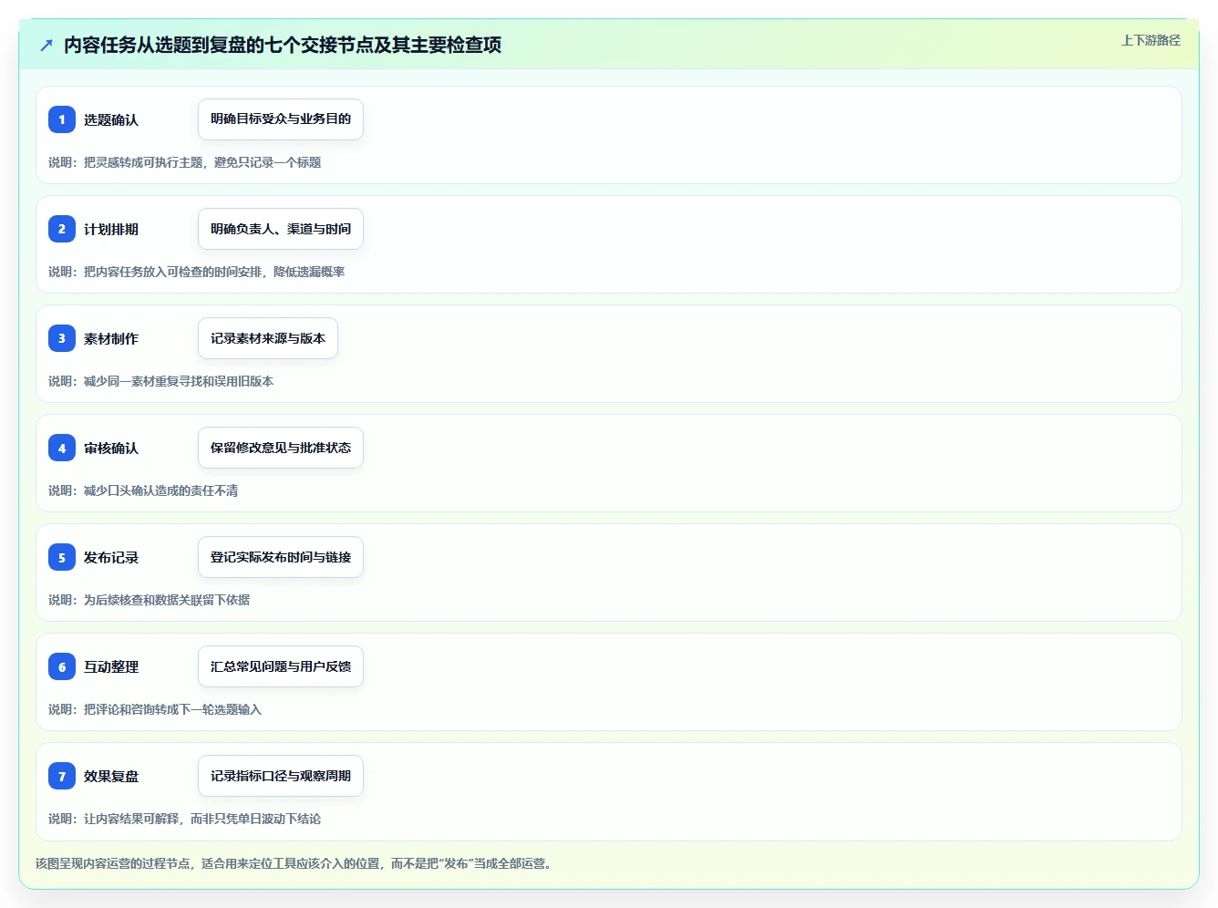
Task: Click the number 6 badge for 互动整理
Action: (x=62, y=666)
